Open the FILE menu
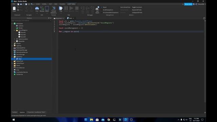The image size is (217, 122). pyautogui.click(x=14, y=4)
